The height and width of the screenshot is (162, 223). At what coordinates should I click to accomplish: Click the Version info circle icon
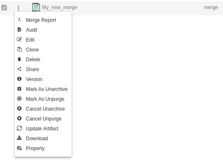pos(19,79)
